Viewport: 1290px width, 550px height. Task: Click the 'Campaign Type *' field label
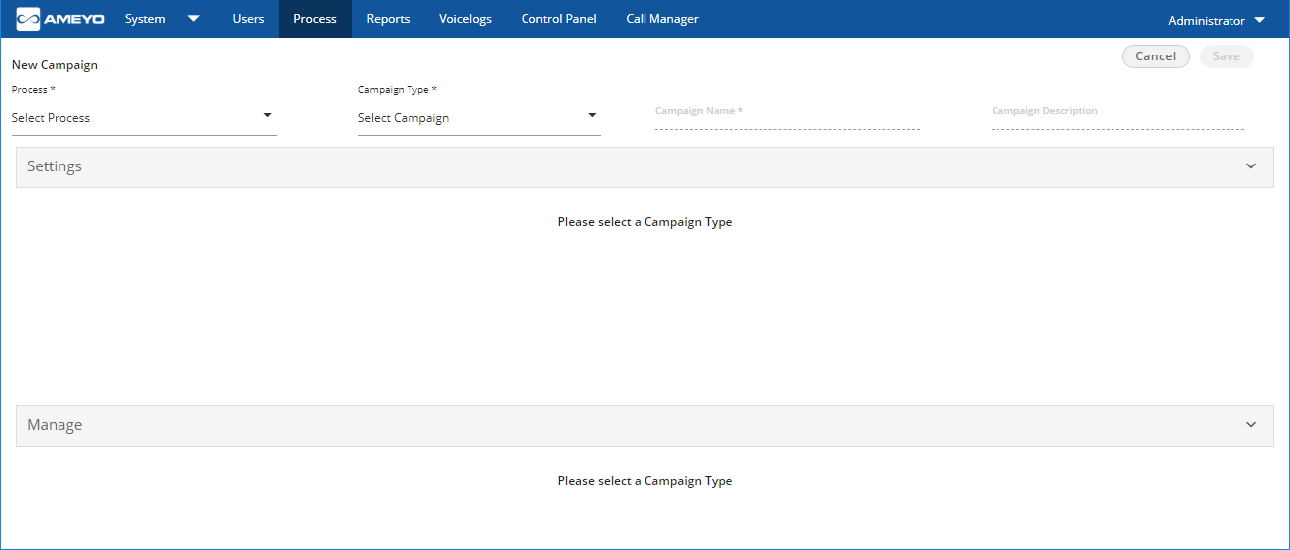398,90
